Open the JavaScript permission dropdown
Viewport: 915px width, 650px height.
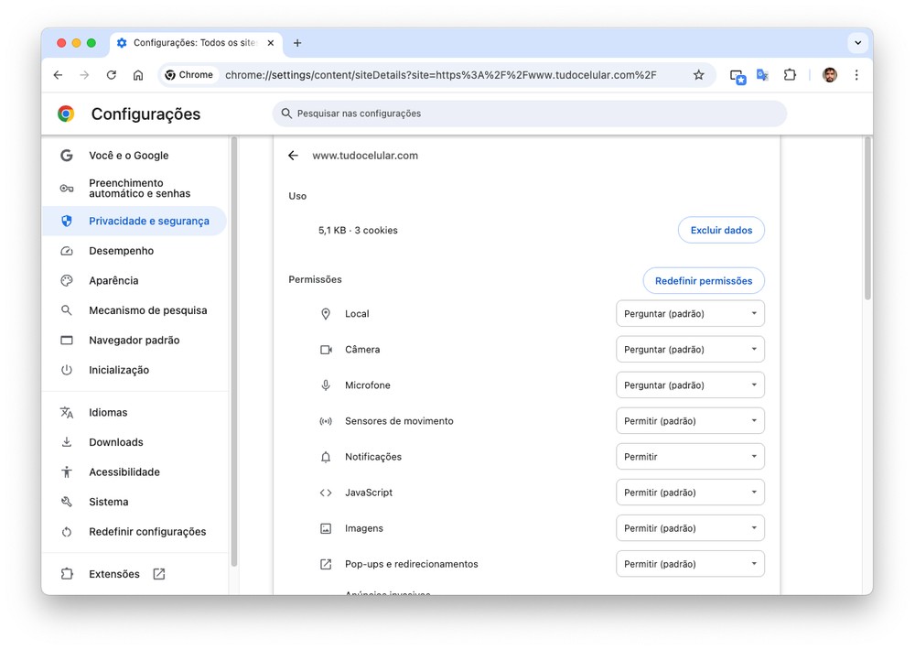click(690, 493)
